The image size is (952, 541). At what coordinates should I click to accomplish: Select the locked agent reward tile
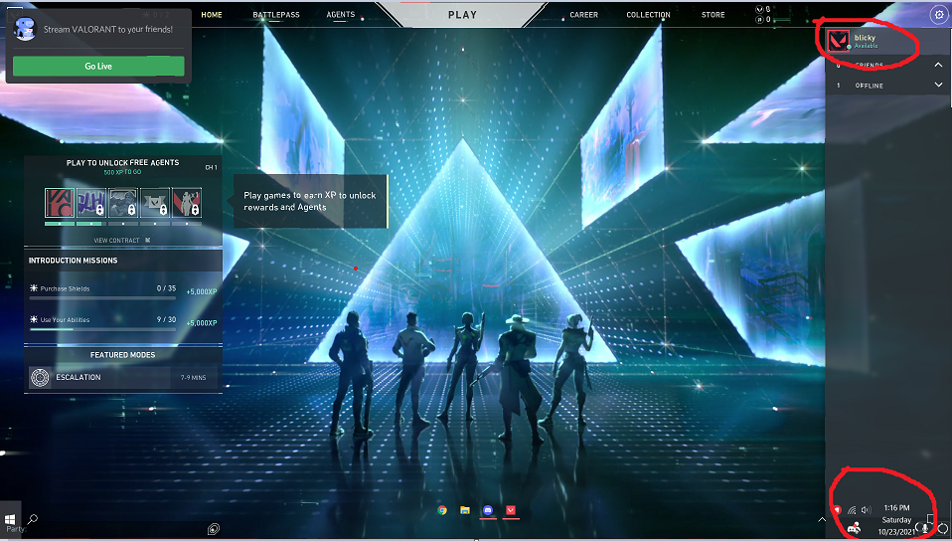click(187, 203)
